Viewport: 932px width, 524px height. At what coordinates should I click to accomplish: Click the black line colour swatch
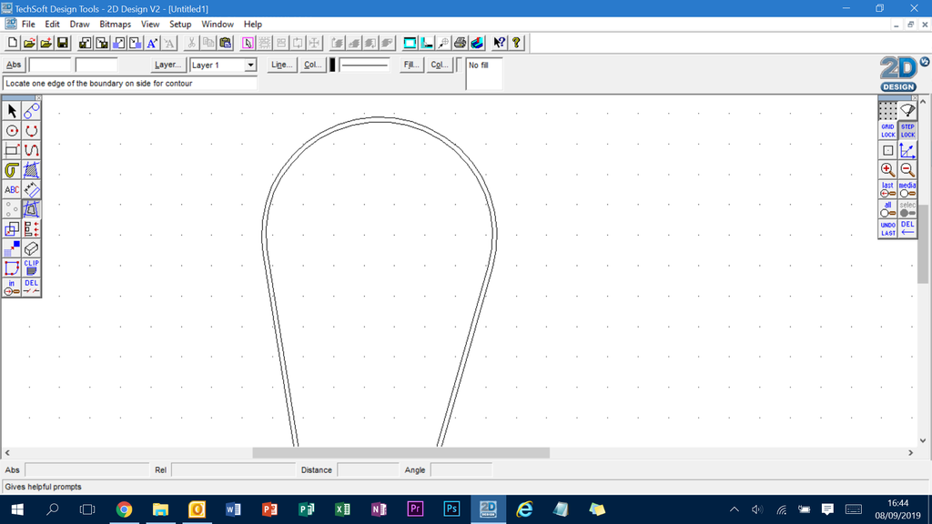click(332, 65)
